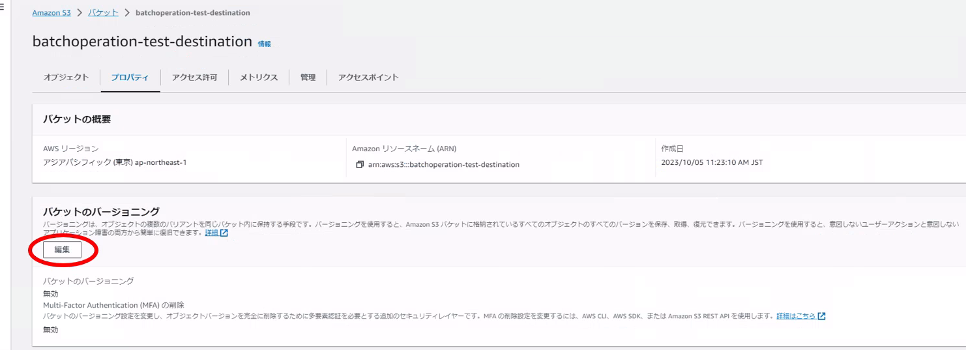The image size is (966, 350).
Task: Open the 情報 info link beside bucket name
Action: point(264,44)
